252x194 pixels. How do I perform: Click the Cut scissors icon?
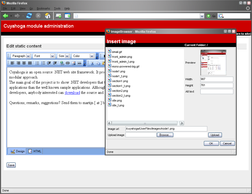coord(93,63)
